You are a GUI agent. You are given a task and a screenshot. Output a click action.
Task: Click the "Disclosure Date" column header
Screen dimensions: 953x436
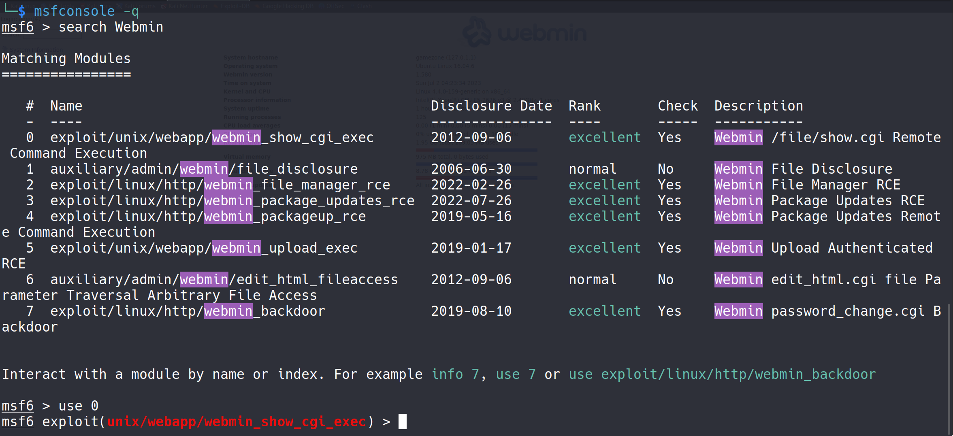[491, 106]
